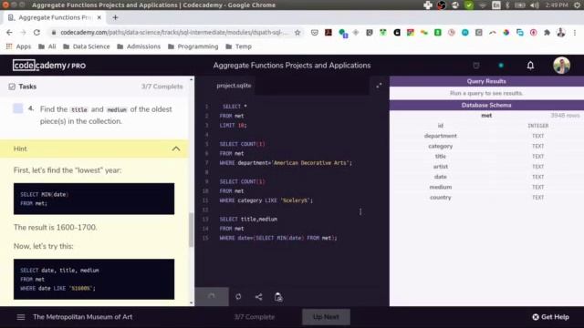Click the 'artist' schema column
The width and height of the screenshot is (584, 328).
440,167
